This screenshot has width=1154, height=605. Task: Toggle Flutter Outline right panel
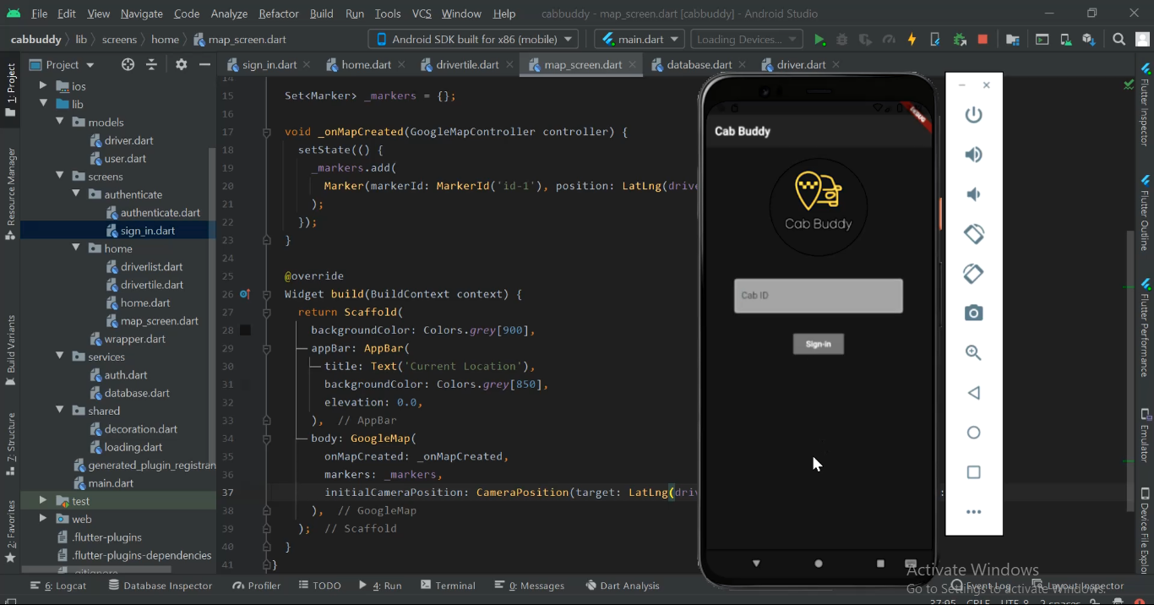coord(1145,213)
